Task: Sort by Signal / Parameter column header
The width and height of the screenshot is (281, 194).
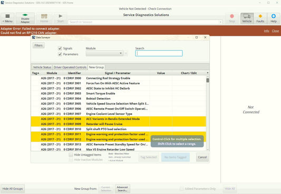Action: [x=118, y=73]
